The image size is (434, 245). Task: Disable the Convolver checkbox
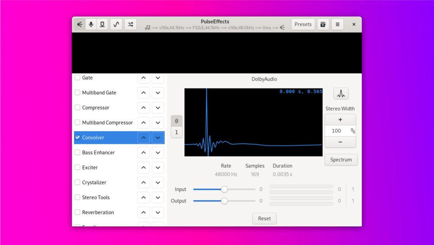pos(78,138)
